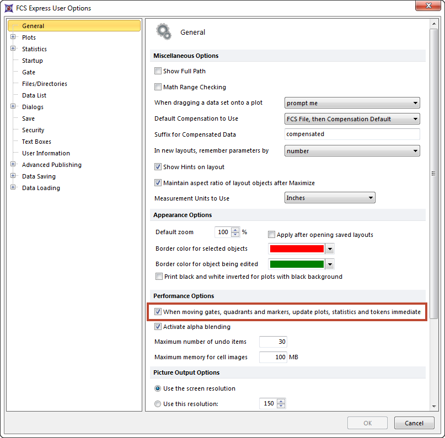Open the dragging data set dropdown
Screen dimensions: 445x438
coord(352,103)
